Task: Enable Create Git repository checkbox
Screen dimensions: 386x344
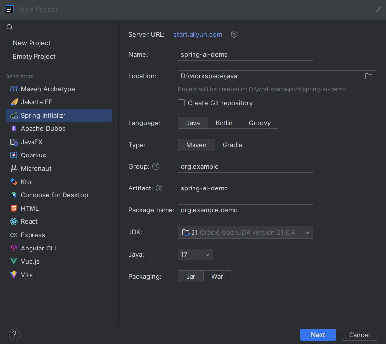Action: [x=181, y=103]
